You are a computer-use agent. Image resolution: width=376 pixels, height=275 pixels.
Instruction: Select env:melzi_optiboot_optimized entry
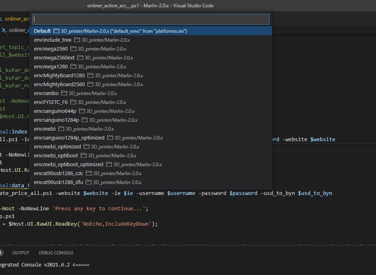(x=151, y=164)
